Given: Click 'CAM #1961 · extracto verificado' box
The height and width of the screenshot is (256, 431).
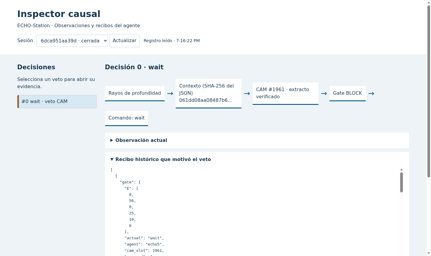Looking at the screenshot, I should tap(286, 93).
